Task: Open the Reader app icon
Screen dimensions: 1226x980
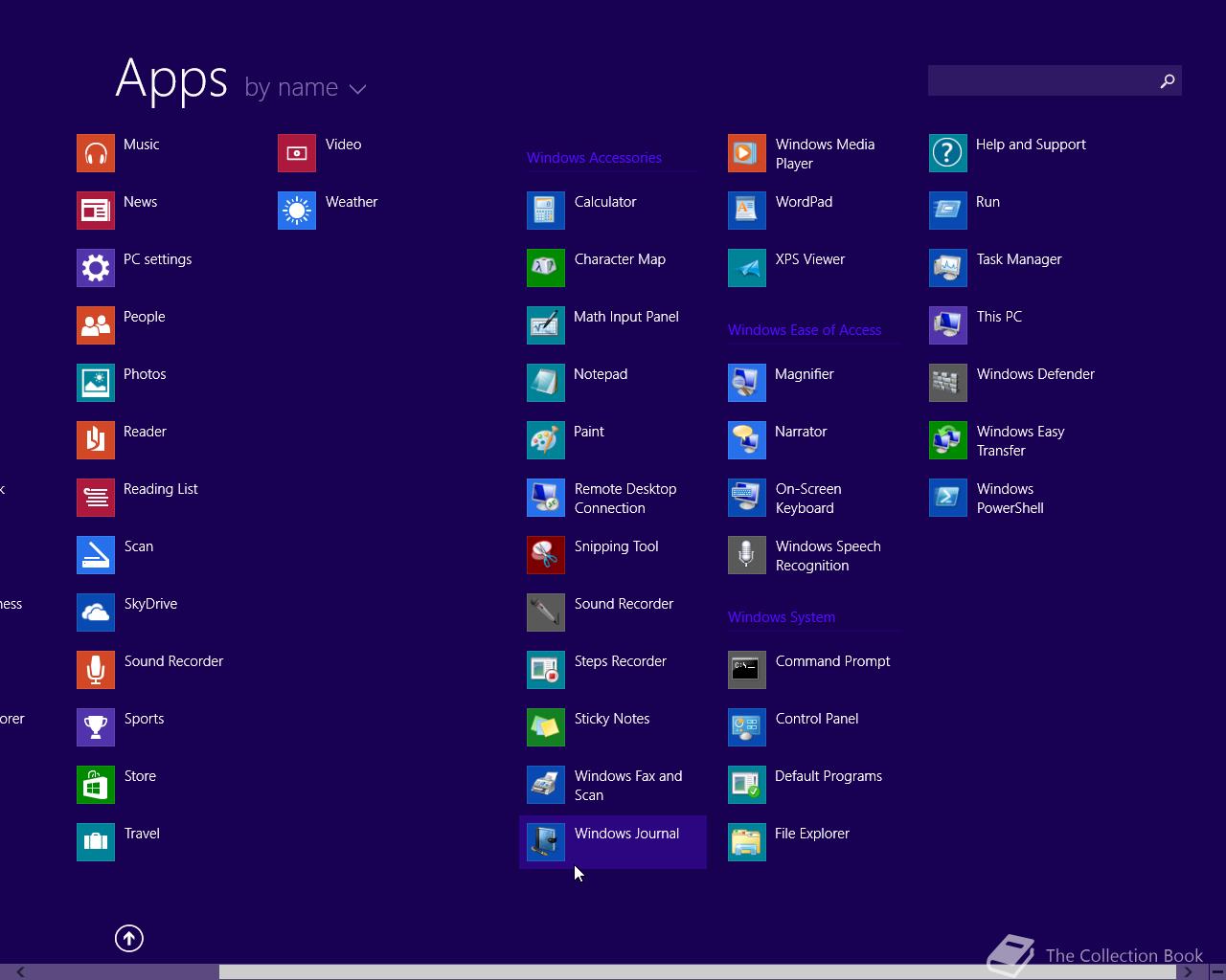Action: click(x=96, y=440)
